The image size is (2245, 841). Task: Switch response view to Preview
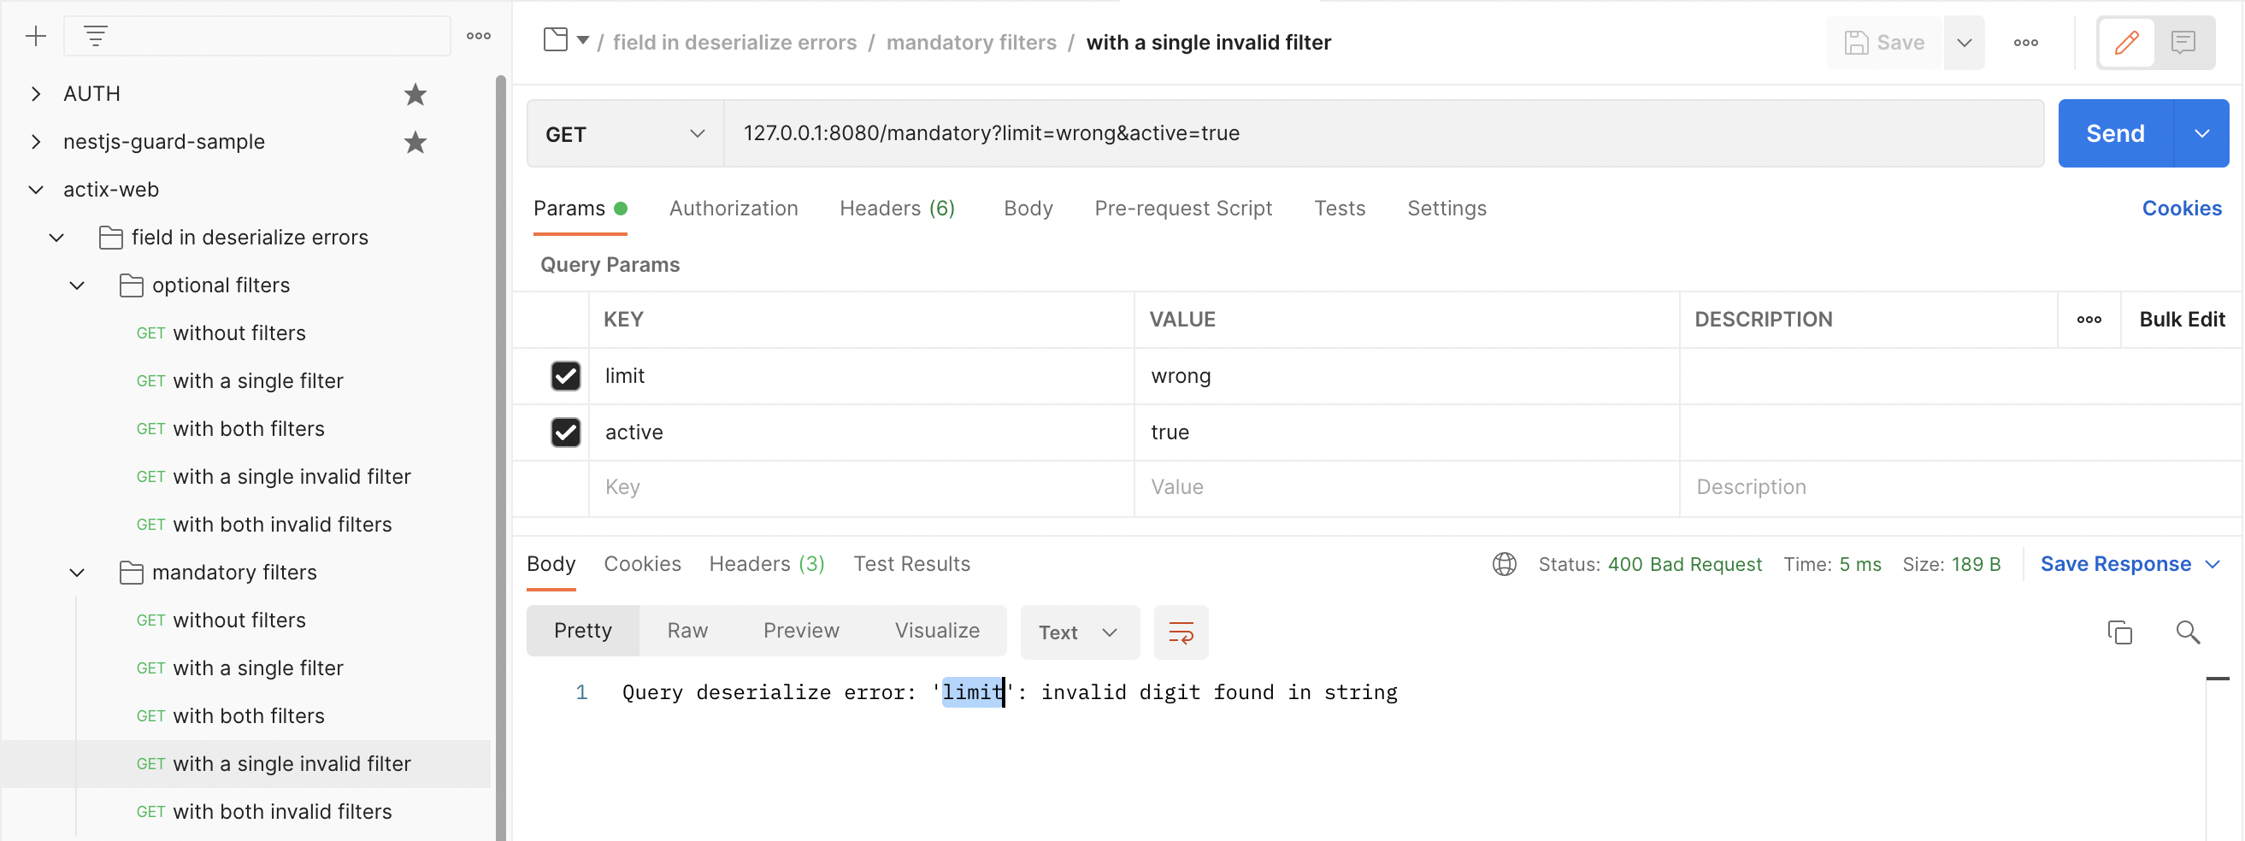[x=800, y=631]
